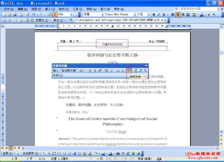Insert WordArt from drawing toolbar
The height and width of the screenshot is (162, 224).
[74, 153]
